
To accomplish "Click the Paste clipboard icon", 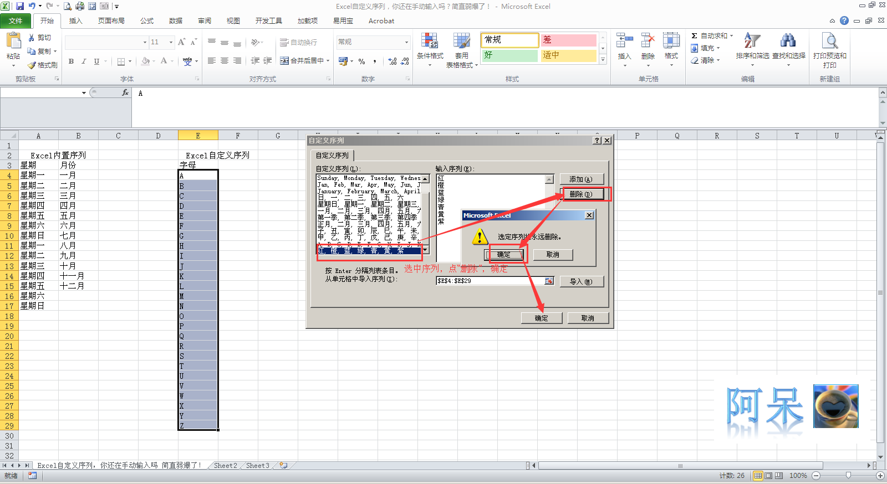I will 13,41.
